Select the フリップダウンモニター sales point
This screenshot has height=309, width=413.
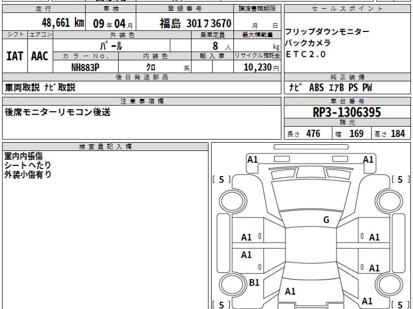[x=327, y=32]
